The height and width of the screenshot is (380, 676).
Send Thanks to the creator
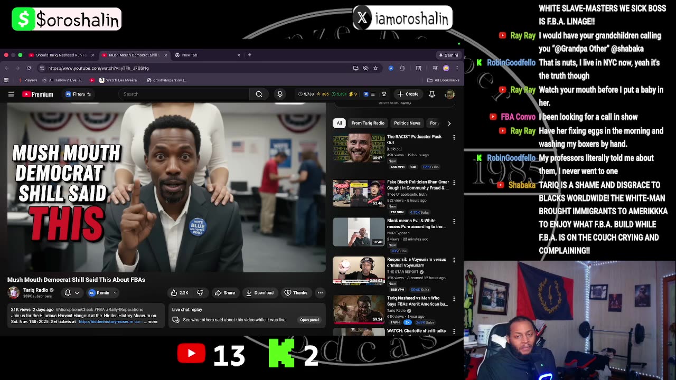pos(296,293)
